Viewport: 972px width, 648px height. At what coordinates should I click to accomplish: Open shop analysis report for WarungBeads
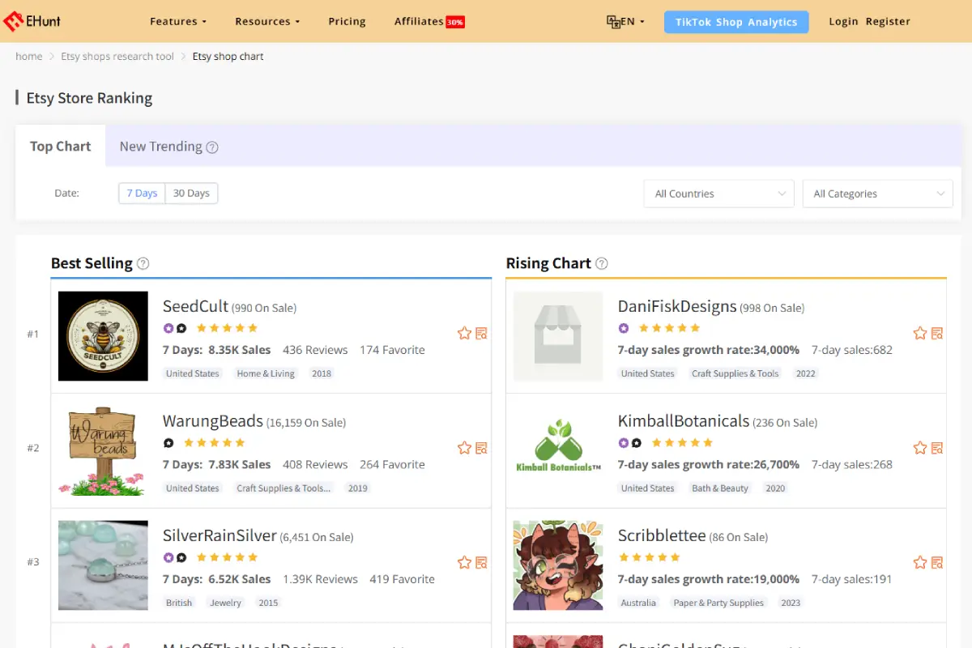point(481,447)
